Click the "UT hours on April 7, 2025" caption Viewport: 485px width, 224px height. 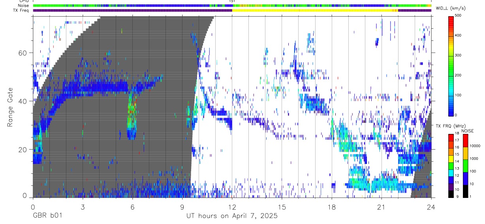(232, 216)
